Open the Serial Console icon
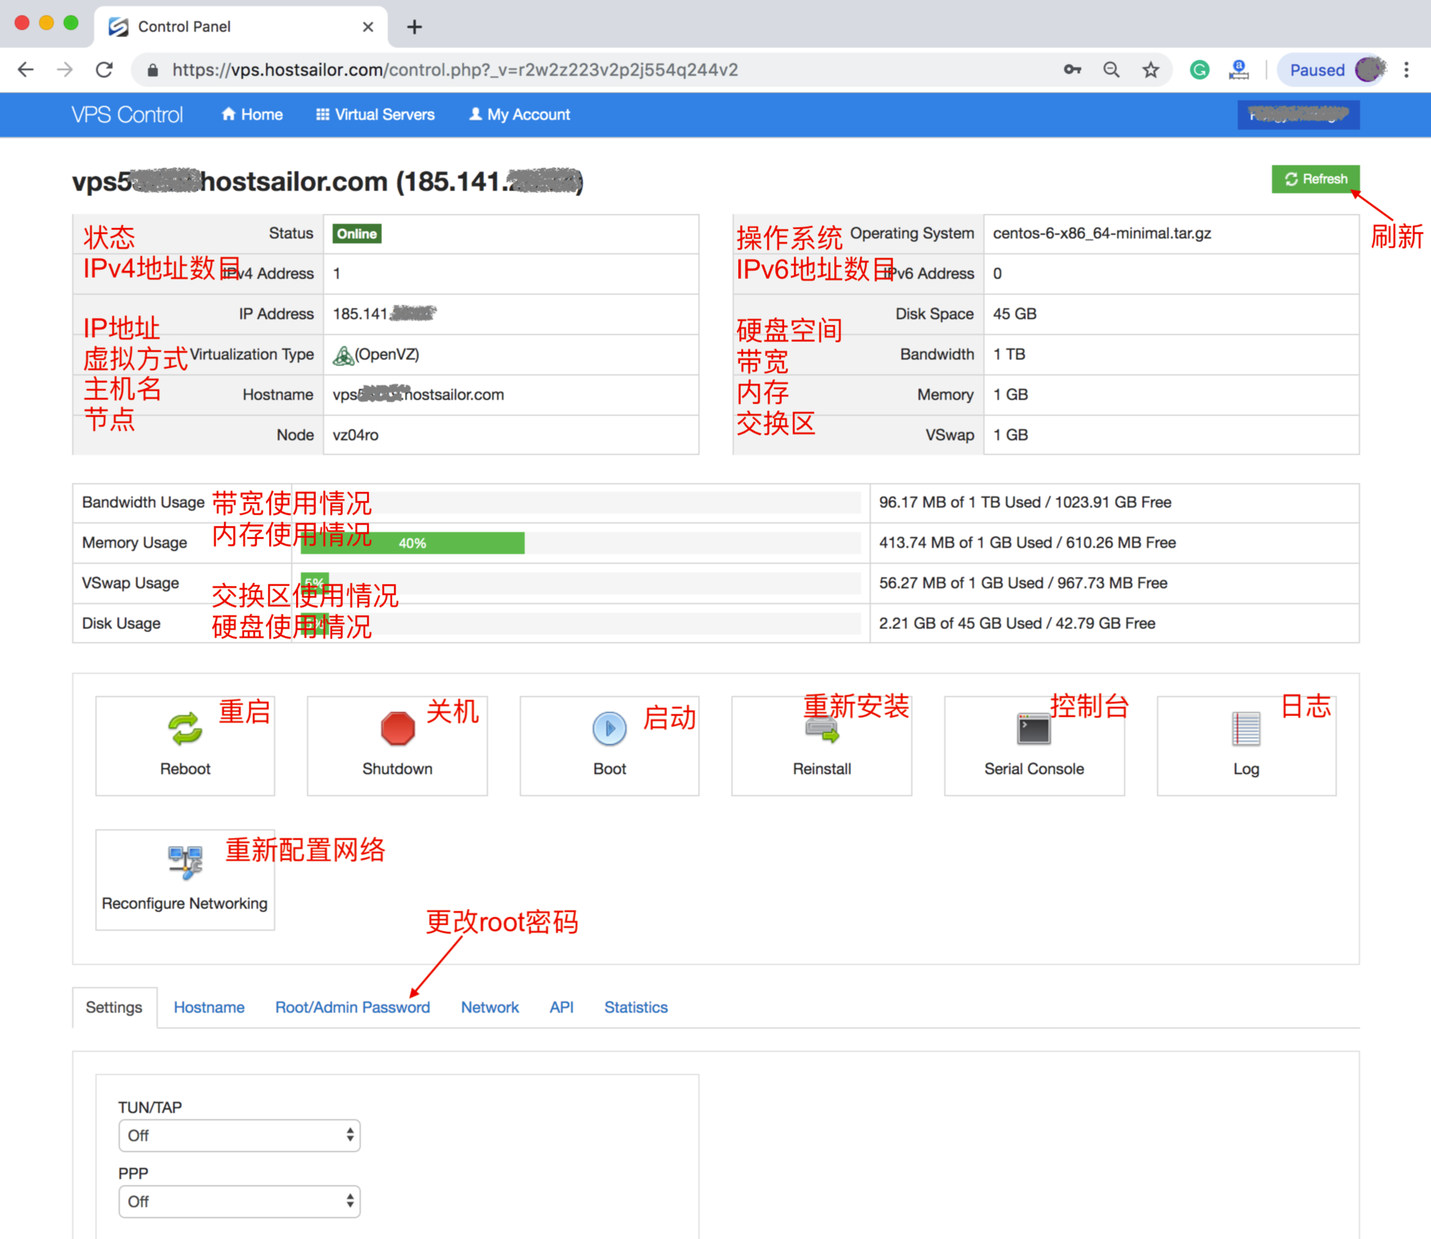 click(1032, 725)
